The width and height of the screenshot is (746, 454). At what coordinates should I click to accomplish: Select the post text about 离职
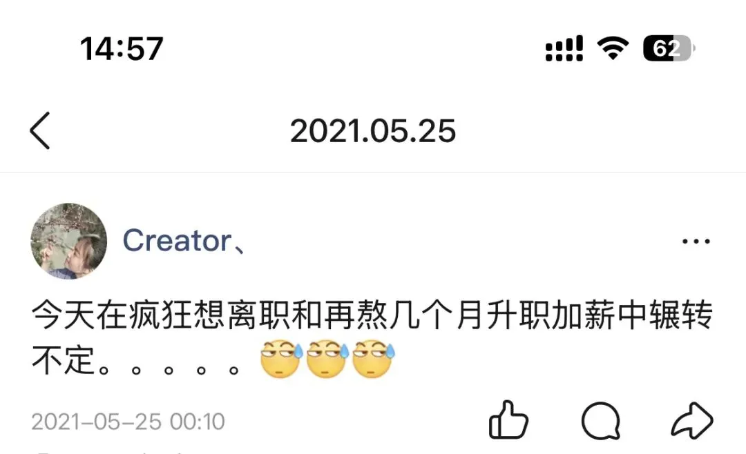372,337
